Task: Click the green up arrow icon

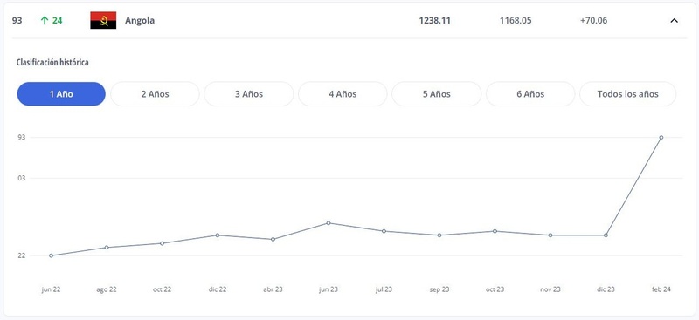Action: (45, 20)
